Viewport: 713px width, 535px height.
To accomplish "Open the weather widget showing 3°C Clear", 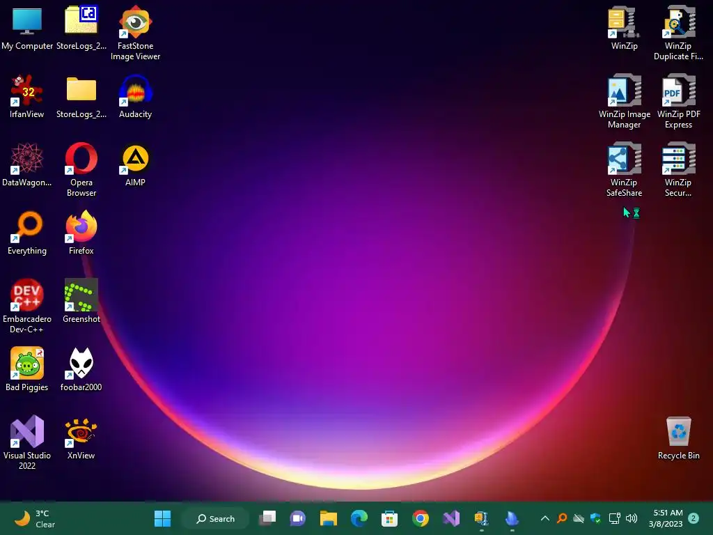I will click(x=36, y=518).
